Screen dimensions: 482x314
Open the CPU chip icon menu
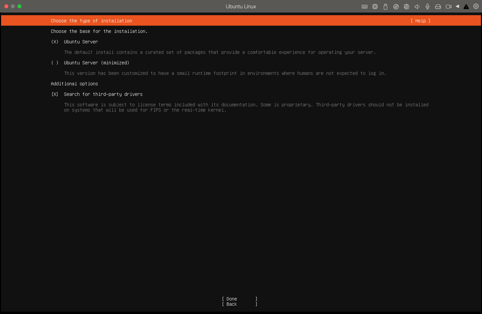375,7
